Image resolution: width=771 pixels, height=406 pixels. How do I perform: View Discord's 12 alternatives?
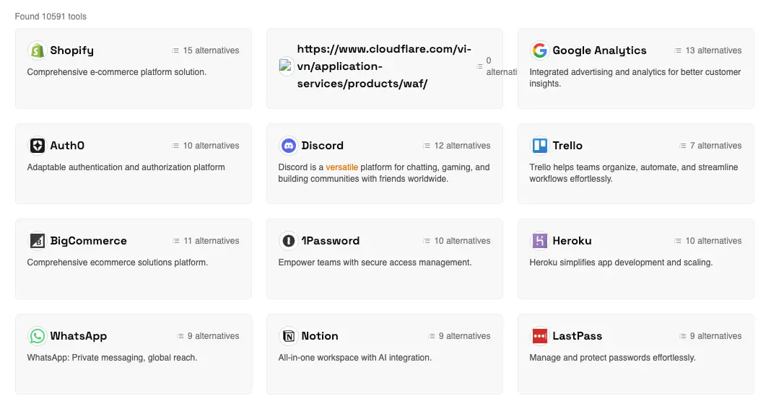point(456,146)
